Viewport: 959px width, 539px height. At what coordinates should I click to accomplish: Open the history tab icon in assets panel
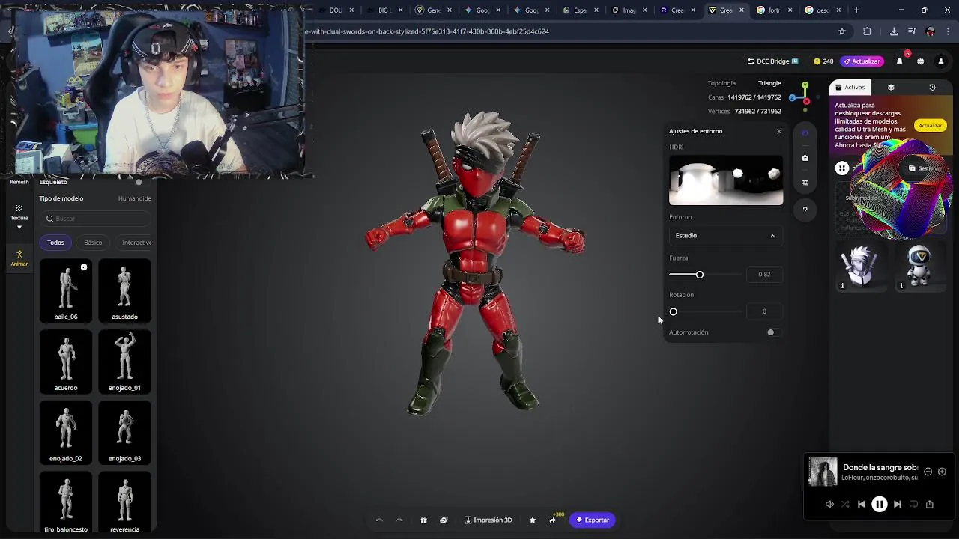point(932,87)
